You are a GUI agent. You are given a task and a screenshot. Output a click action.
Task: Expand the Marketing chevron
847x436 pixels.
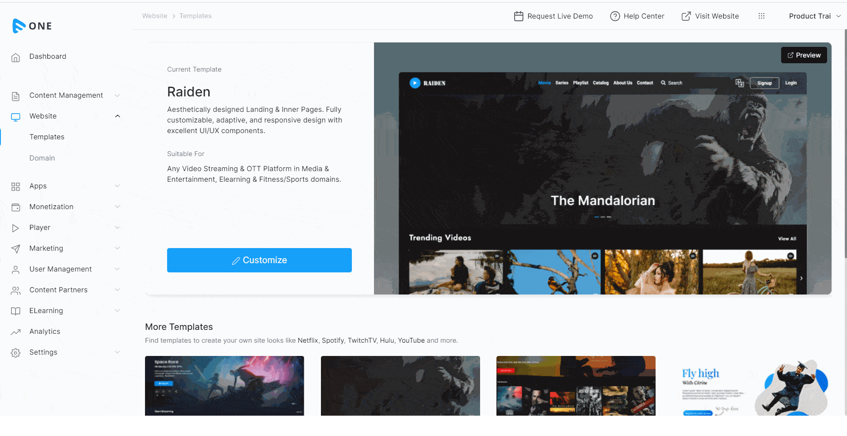pos(117,248)
